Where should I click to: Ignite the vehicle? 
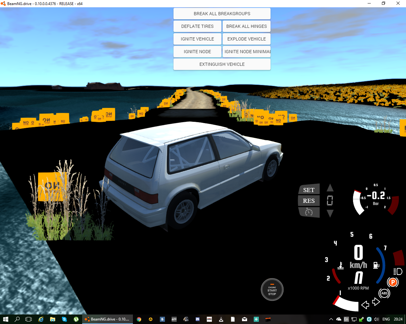click(x=197, y=39)
